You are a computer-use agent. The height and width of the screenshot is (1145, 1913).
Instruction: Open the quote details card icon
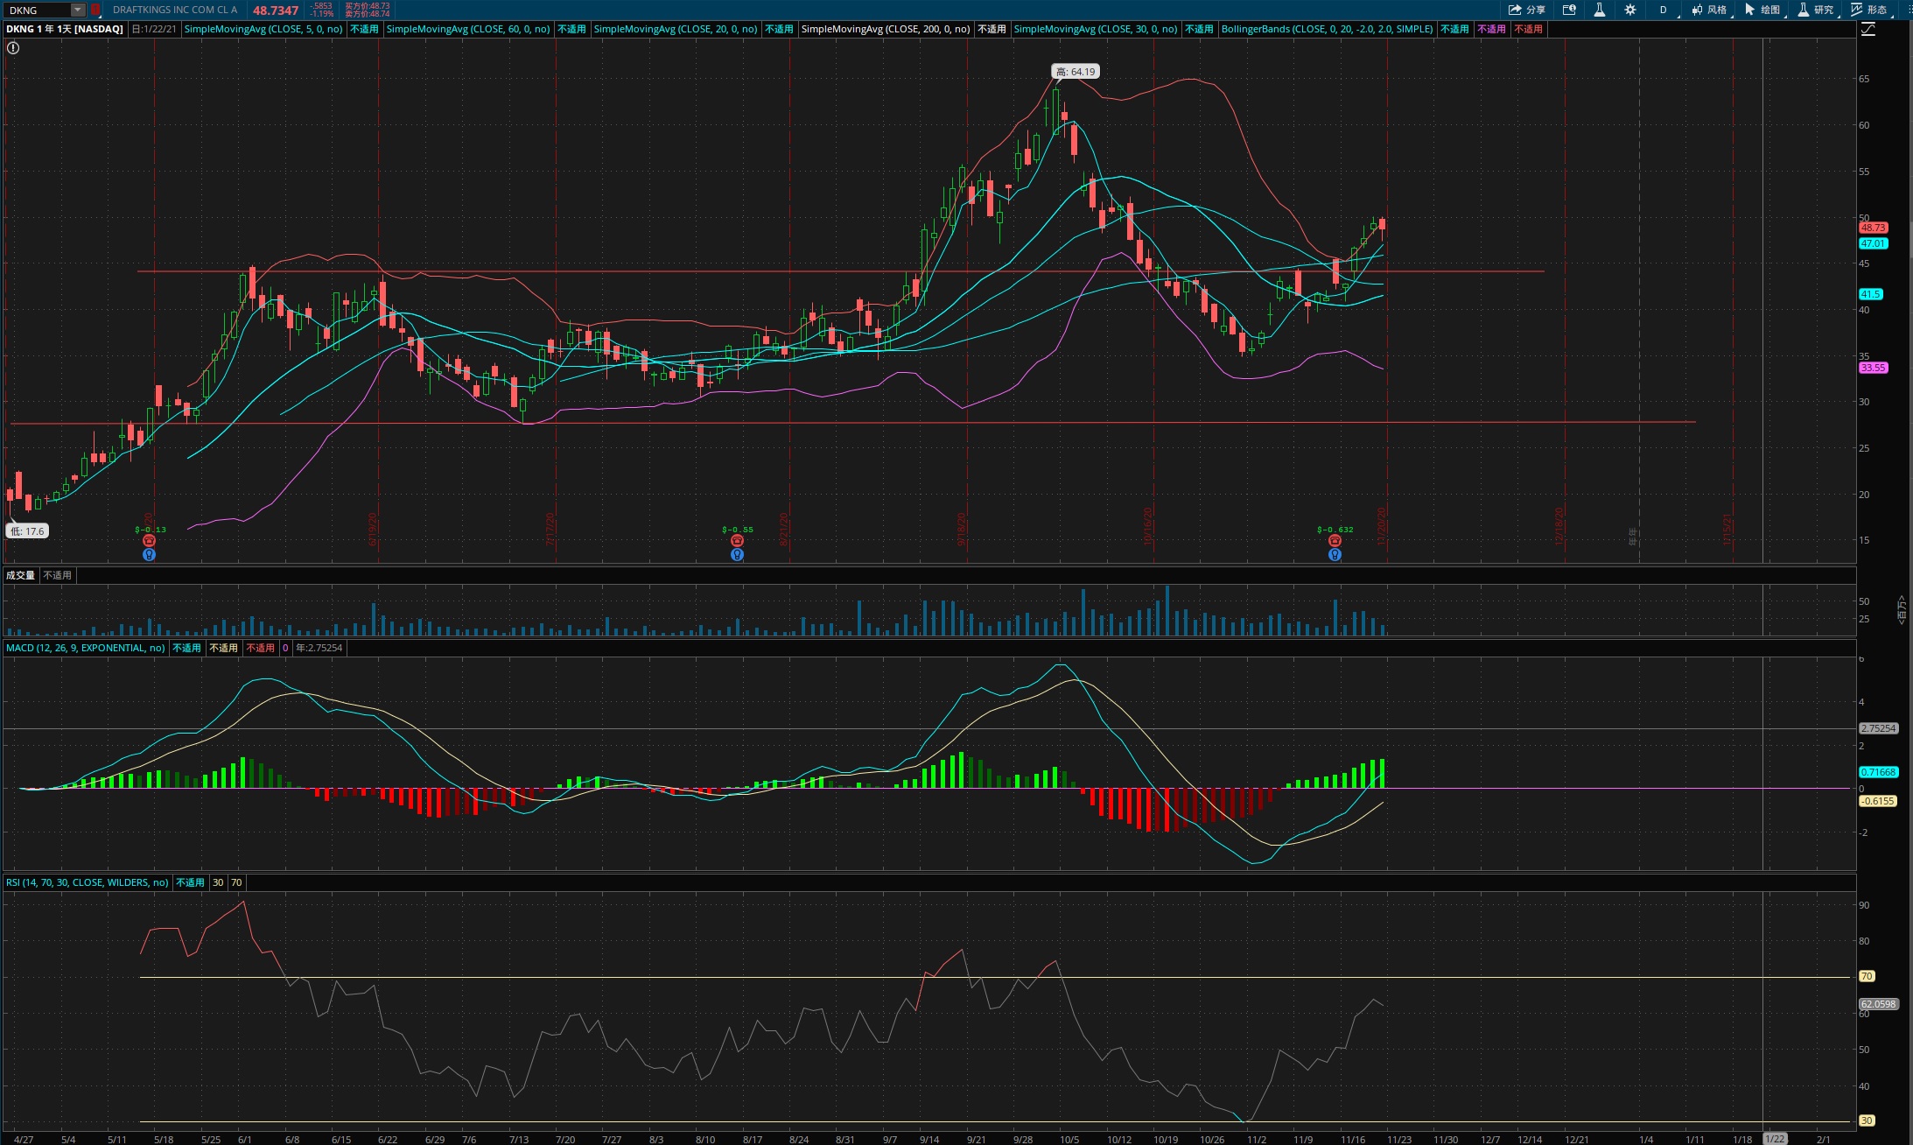1569,10
